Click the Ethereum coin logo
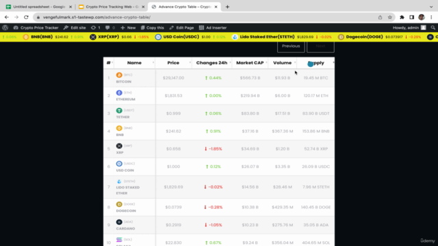Screen dimensions: 438x246 coord(119,93)
